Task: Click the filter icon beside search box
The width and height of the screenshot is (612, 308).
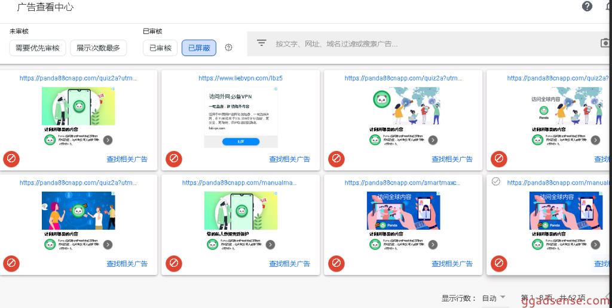Action: [261, 43]
